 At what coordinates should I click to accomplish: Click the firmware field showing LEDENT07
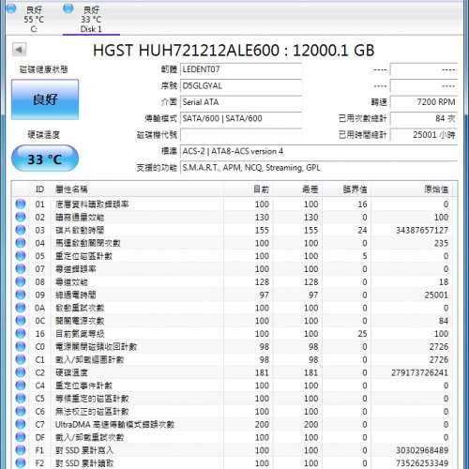(241, 69)
